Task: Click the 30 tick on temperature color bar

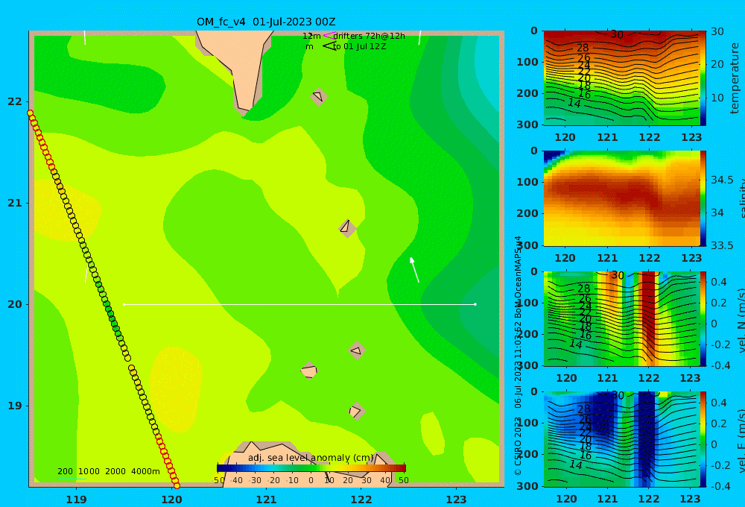Action: click(717, 31)
